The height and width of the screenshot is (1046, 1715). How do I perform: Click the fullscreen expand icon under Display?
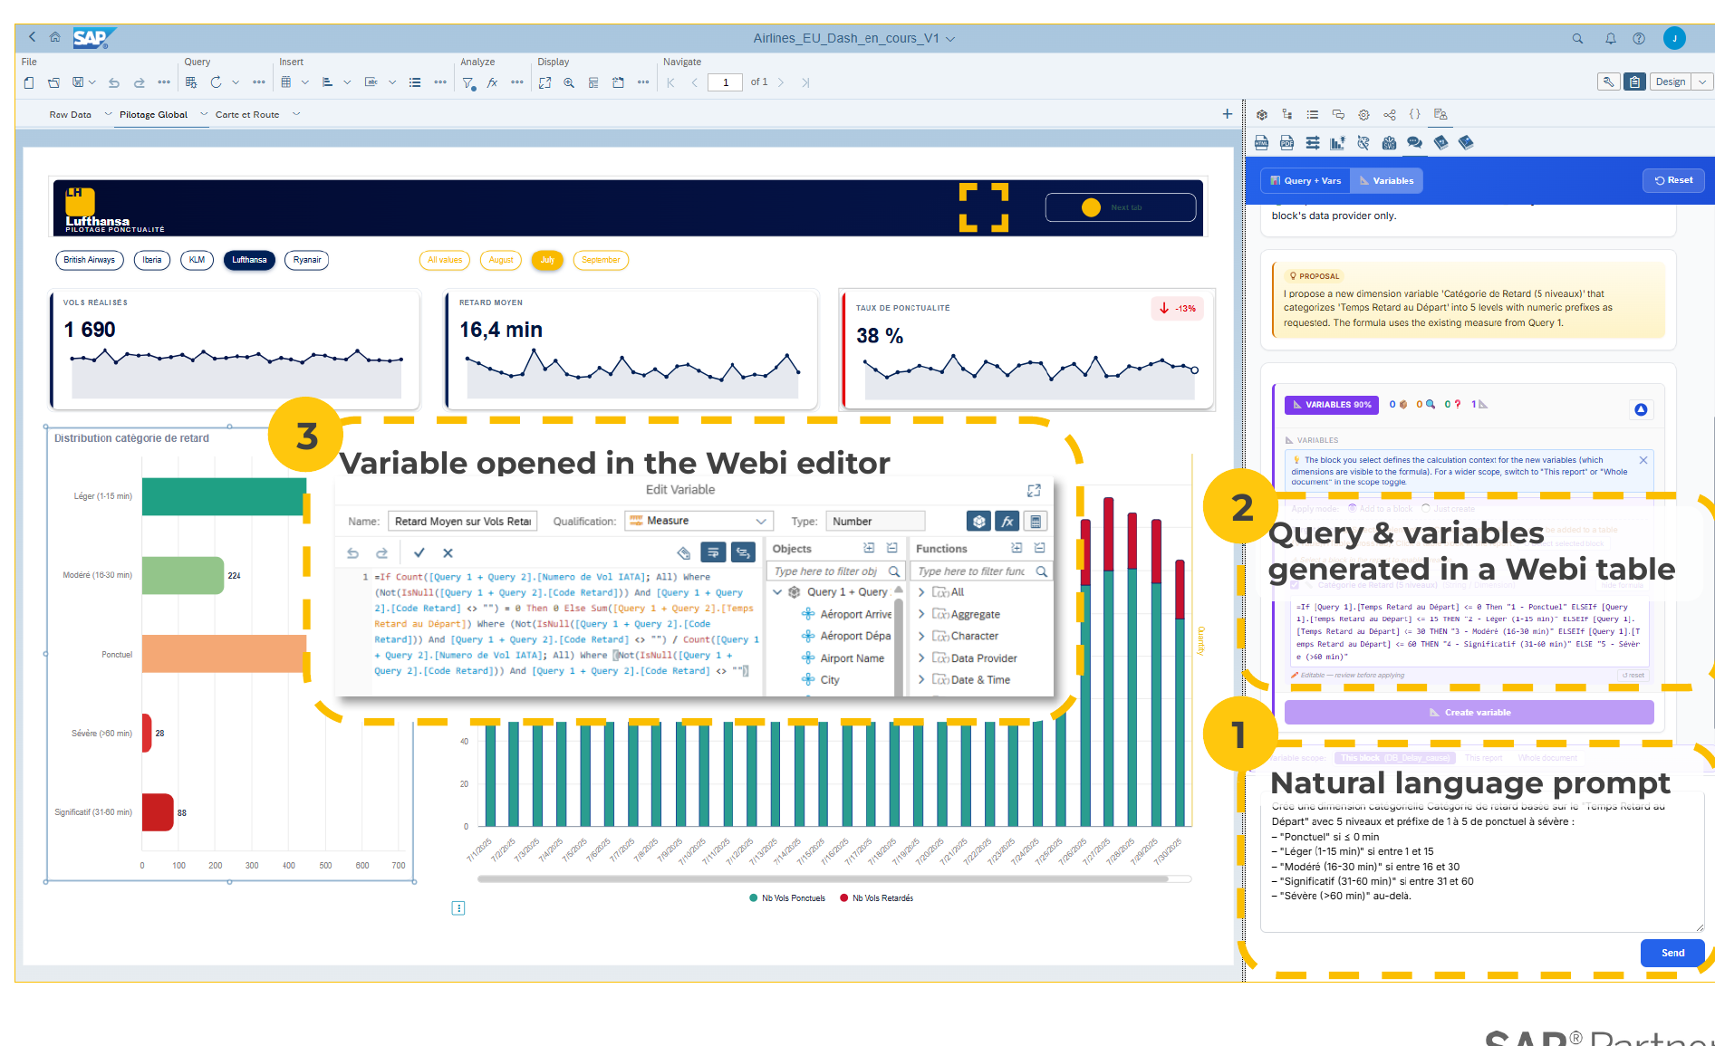click(x=544, y=82)
